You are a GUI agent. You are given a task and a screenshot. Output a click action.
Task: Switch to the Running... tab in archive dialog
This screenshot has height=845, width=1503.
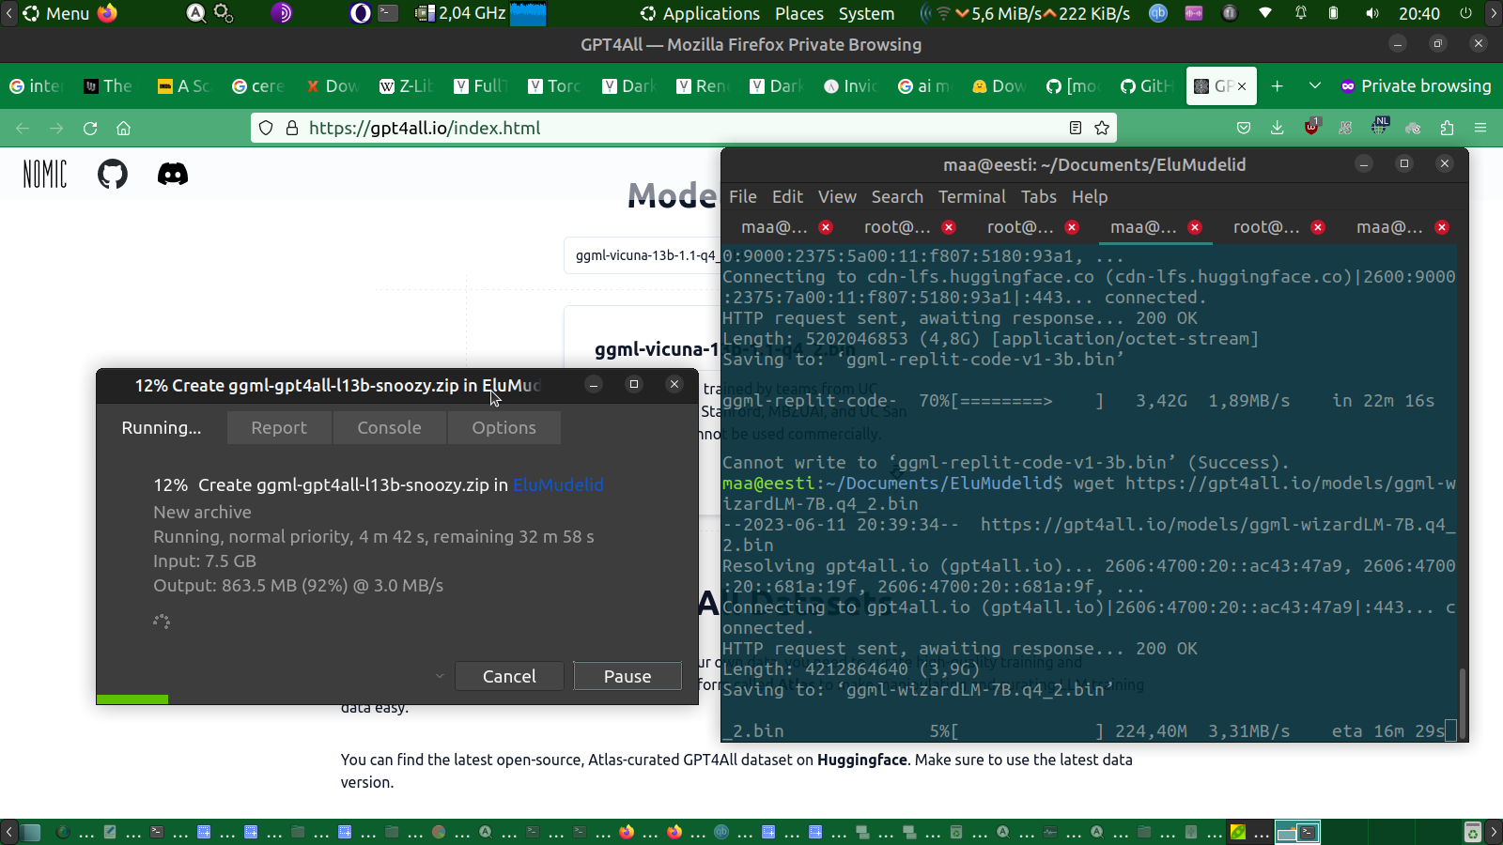tap(162, 427)
